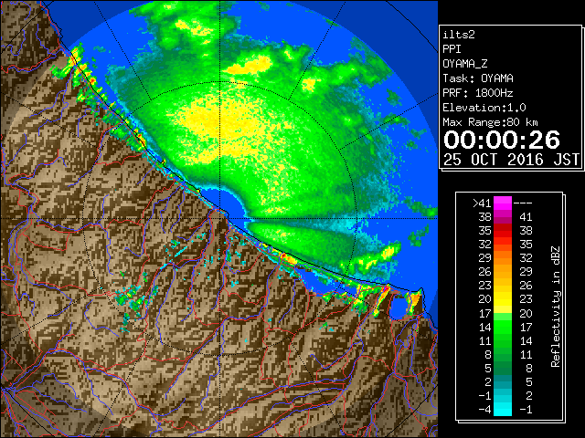Click the '>41' legend value
The width and height of the screenshot is (585, 438).
[482, 203]
